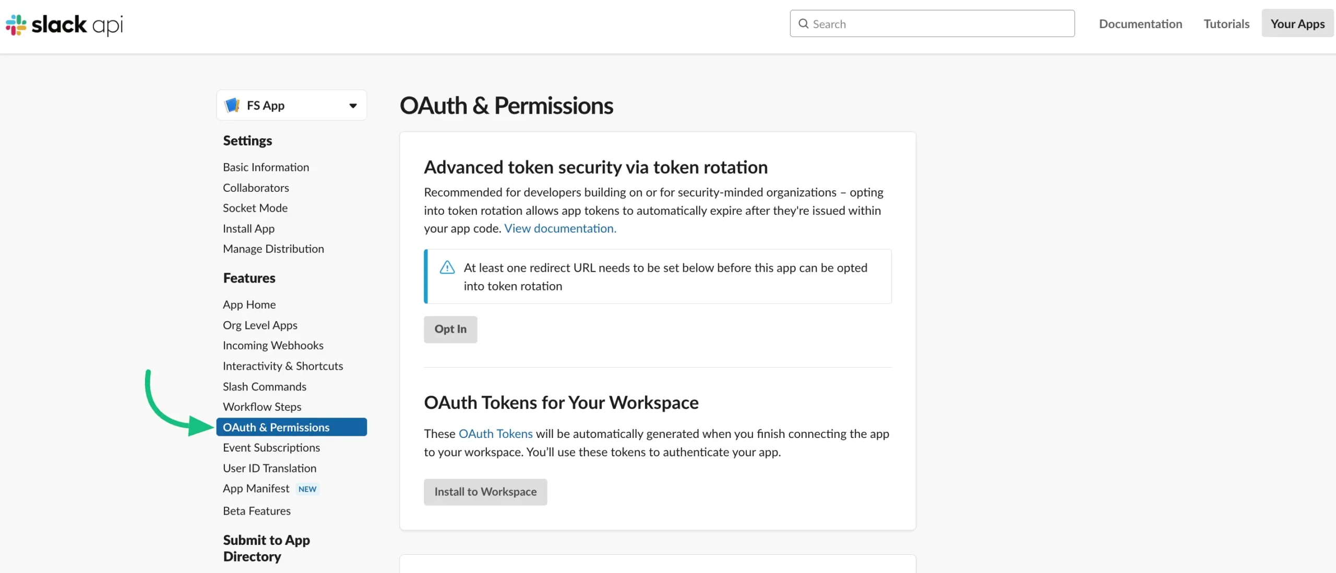Screen dimensions: 1336x573
Task: Open Basic Information settings
Action: point(266,167)
